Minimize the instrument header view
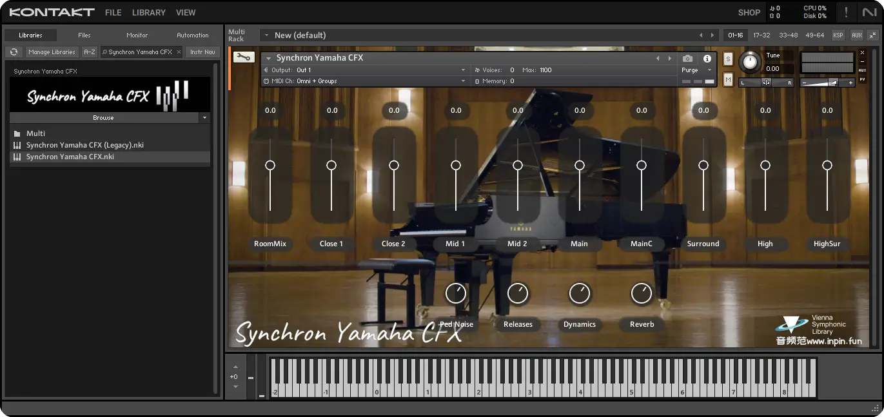Viewport: 884px width, 417px height. click(863, 61)
